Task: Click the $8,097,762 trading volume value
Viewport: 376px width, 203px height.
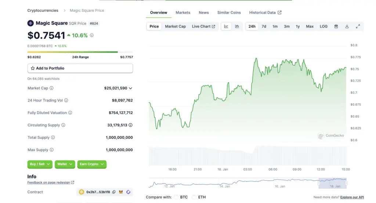Action: tap(122, 100)
